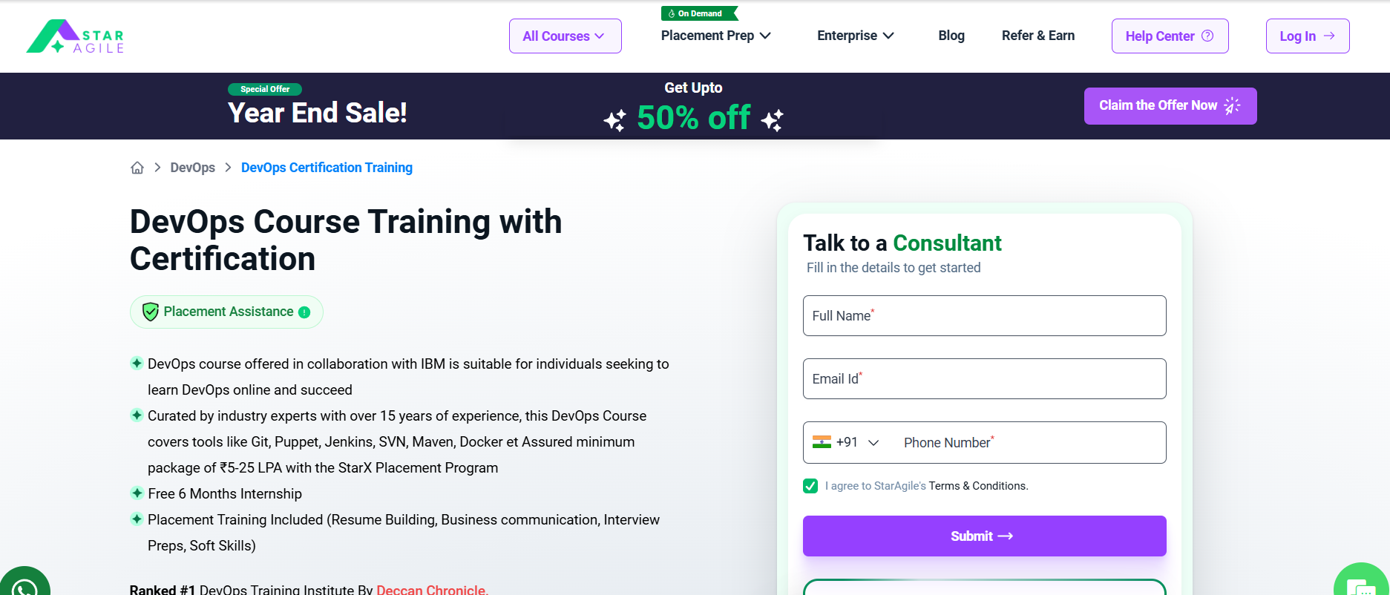
Task: Click the Phone Number input field
Action: click(x=1029, y=443)
